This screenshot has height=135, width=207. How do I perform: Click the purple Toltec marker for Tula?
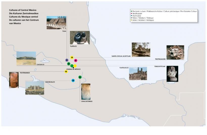tap(67, 60)
